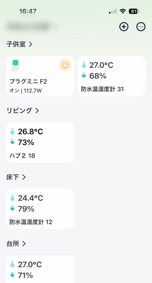
Task: Expand the リビング room section
Action: (23, 111)
